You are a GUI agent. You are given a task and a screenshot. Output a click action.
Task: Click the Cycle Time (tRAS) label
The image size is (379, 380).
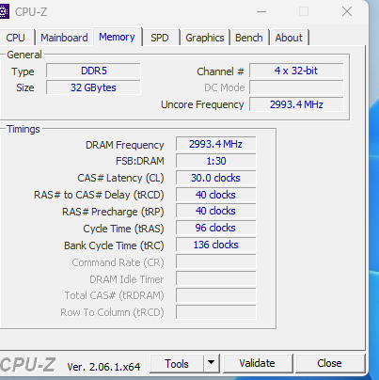[123, 229]
